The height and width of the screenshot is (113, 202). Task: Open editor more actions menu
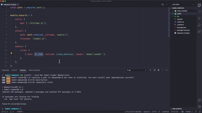pos(167,4)
